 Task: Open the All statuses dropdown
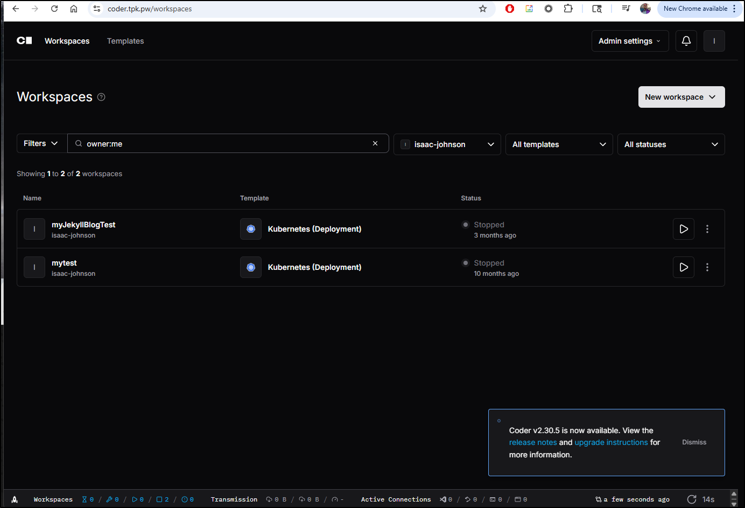[670, 144]
